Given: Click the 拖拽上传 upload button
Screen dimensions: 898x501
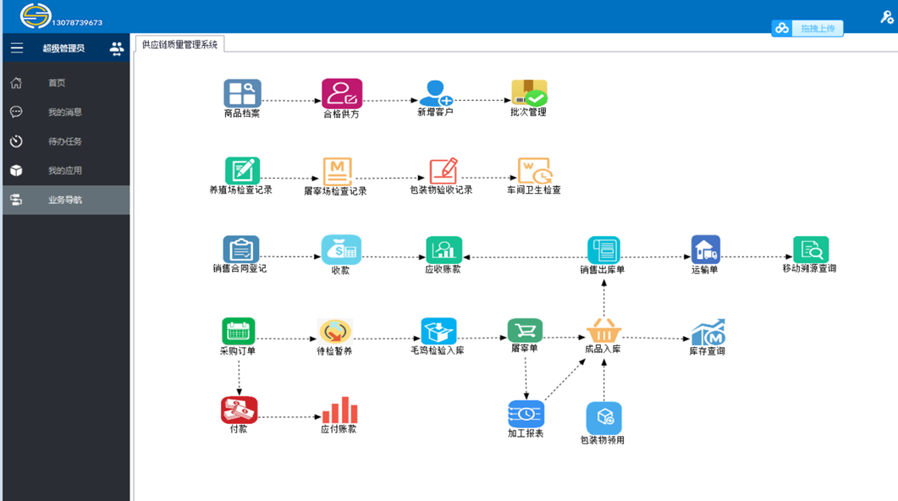Looking at the screenshot, I should pos(807,28).
